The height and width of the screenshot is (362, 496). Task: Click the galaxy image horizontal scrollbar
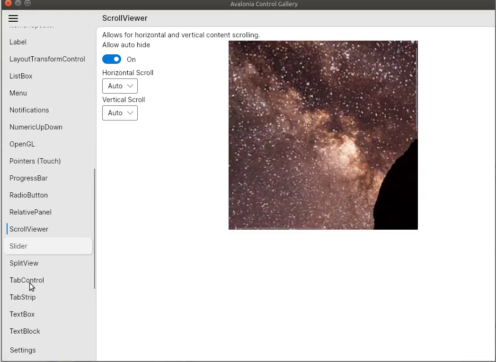click(x=280, y=228)
